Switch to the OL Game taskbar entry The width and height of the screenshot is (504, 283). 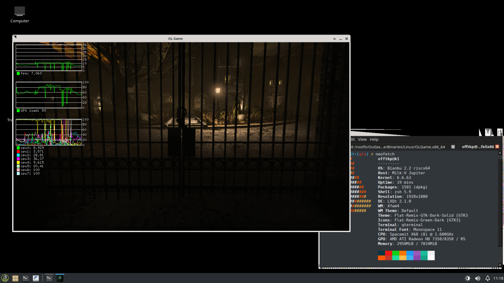tap(60, 278)
